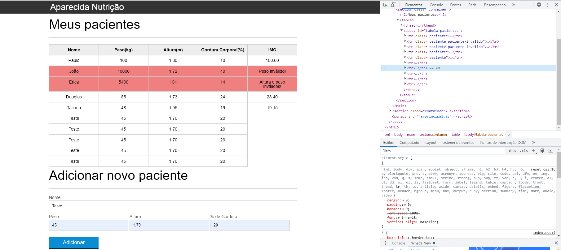Open the reset.css:18 source link
Image resolution: width=561 pixels, height=250 pixels.
[543, 169]
